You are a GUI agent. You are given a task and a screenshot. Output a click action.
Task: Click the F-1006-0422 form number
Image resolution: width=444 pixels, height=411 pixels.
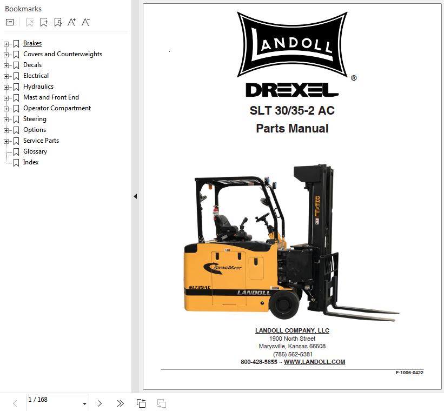coord(409,373)
